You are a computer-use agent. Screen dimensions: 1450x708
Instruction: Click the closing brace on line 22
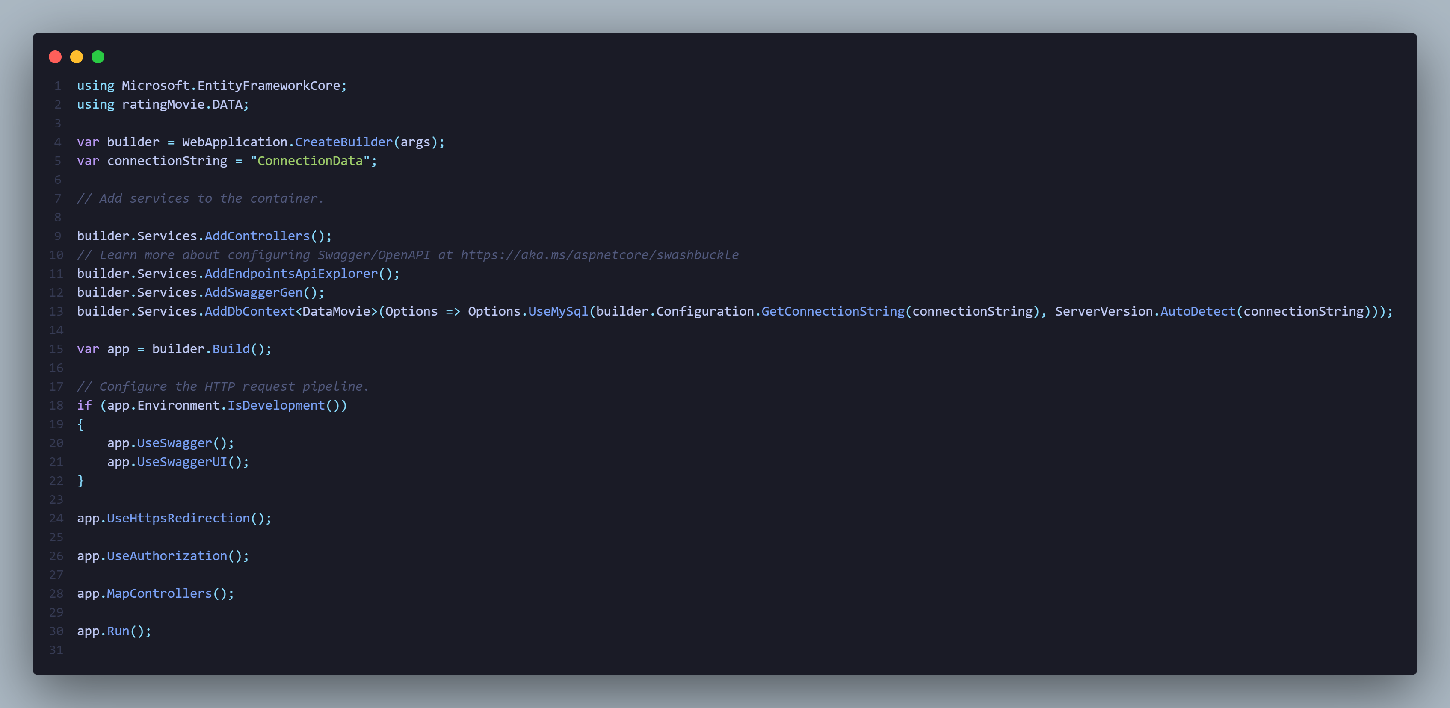80,481
